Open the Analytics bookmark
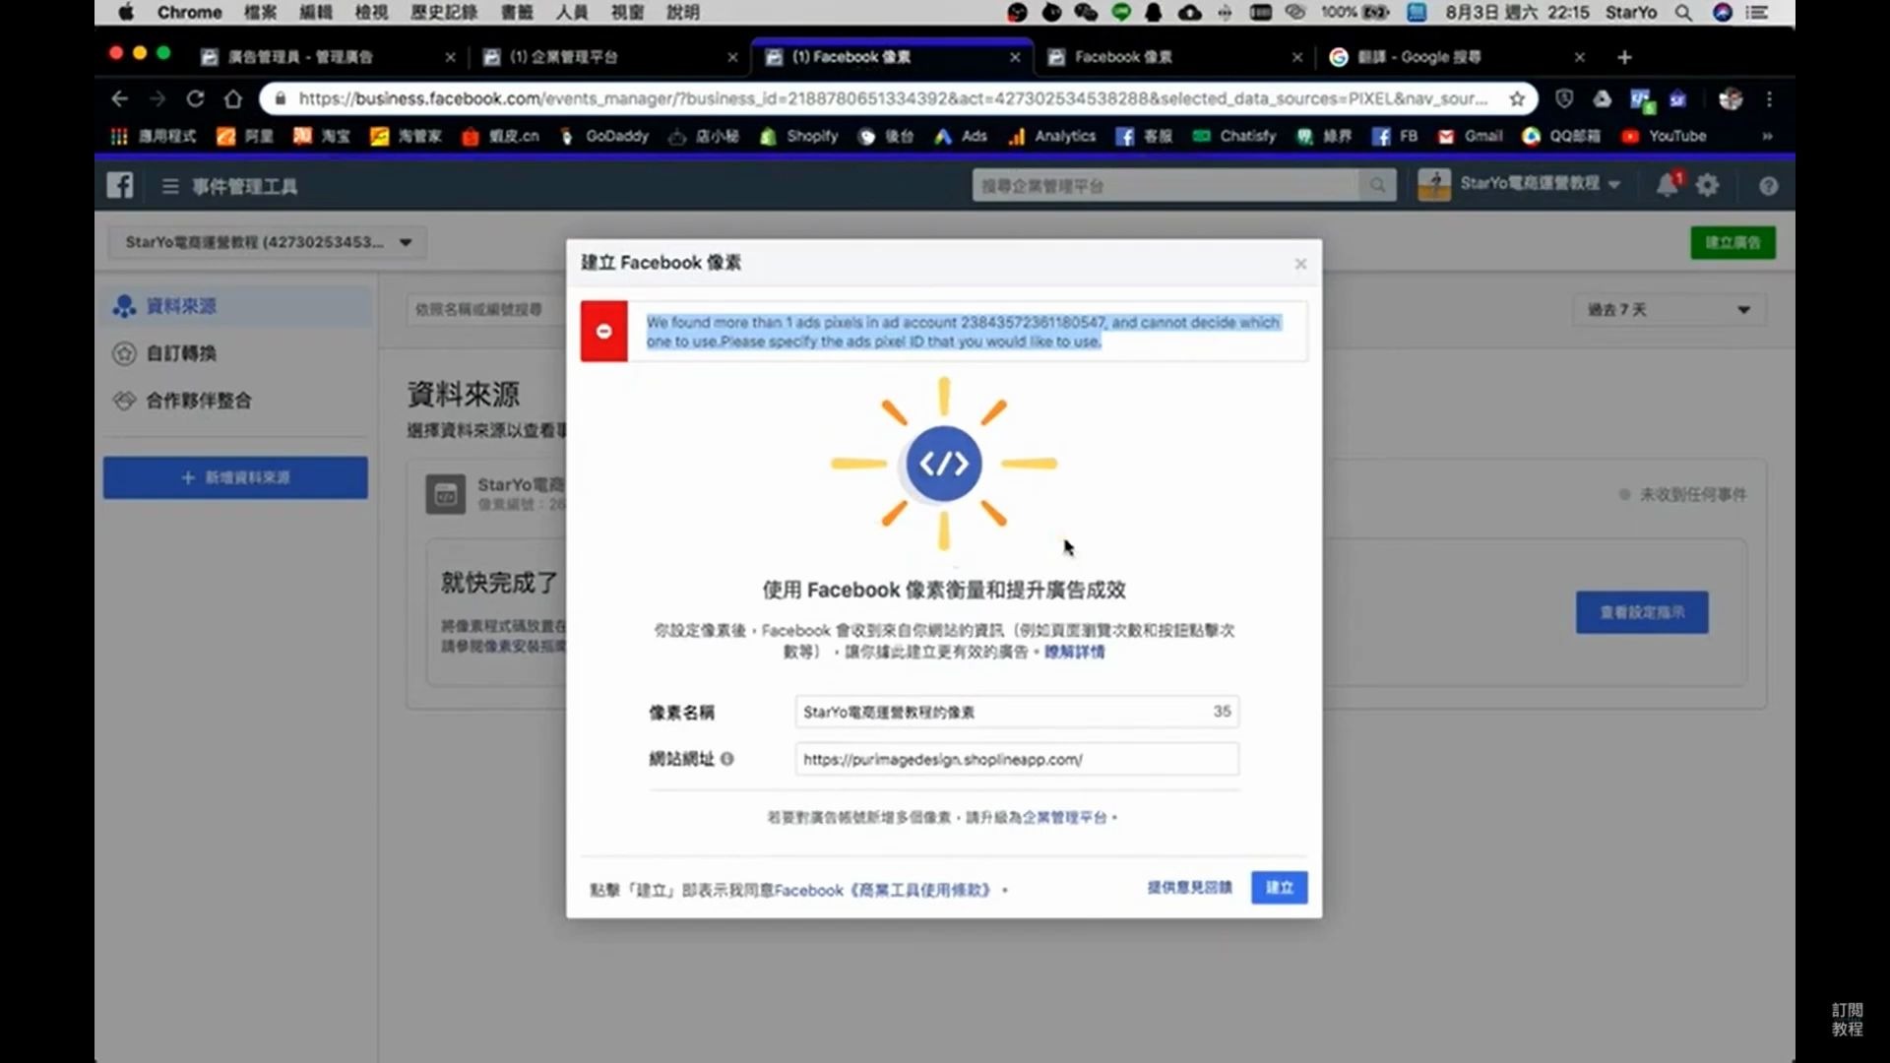The image size is (1890, 1063). (x=1051, y=136)
